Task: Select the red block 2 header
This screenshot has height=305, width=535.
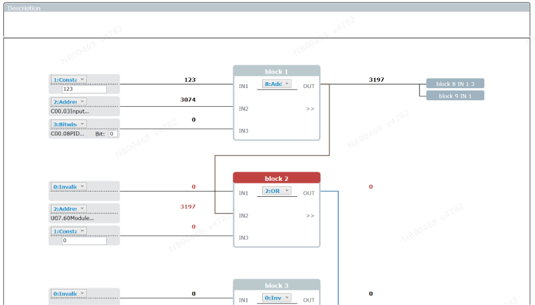Action: coord(276,178)
